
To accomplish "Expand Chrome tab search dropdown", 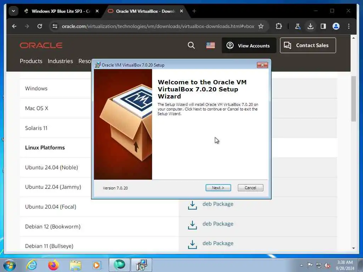I will (x=13, y=11).
